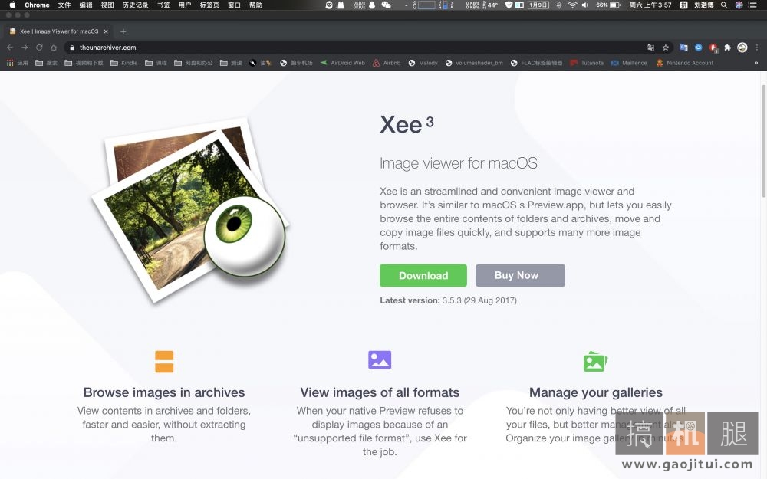Click the Wi-Fi status icon in menu bar
This screenshot has height=479, width=767.
pos(572,5)
